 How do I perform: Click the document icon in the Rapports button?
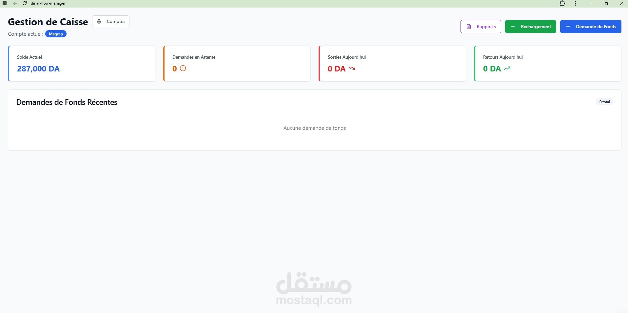click(x=470, y=27)
